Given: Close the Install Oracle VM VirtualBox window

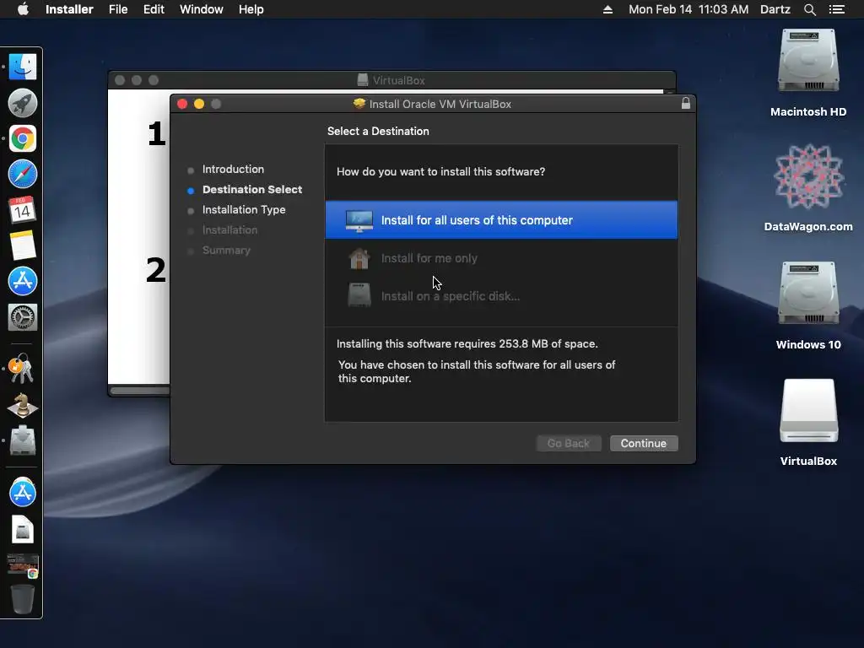Looking at the screenshot, I should coord(182,104).
